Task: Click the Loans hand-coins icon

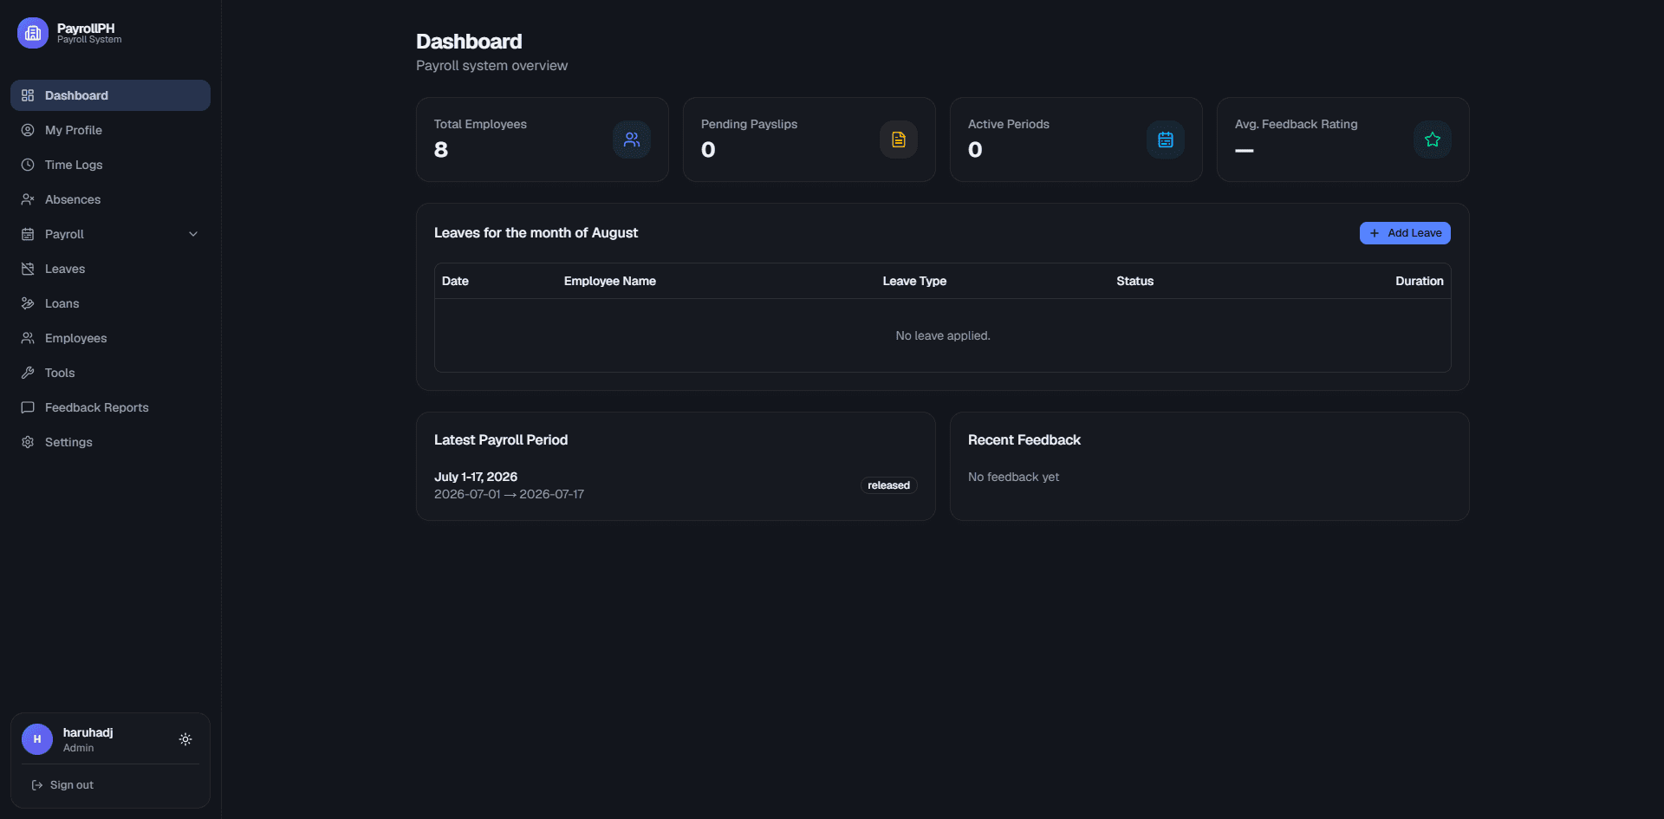Action: [x=28, y=303]
